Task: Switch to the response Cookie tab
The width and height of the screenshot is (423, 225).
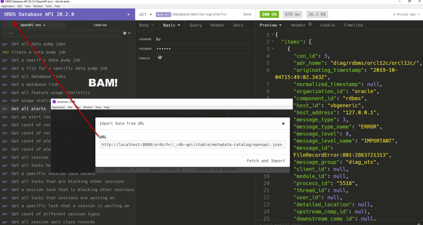Action: pyautogui.click(x=327, y=25)
